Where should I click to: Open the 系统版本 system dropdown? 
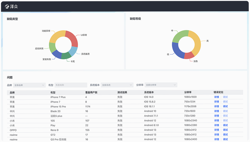point(117,85)
